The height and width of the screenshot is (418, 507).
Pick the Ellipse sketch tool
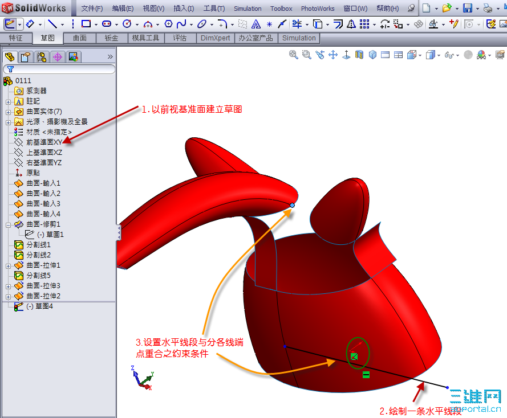click(202, 24)
